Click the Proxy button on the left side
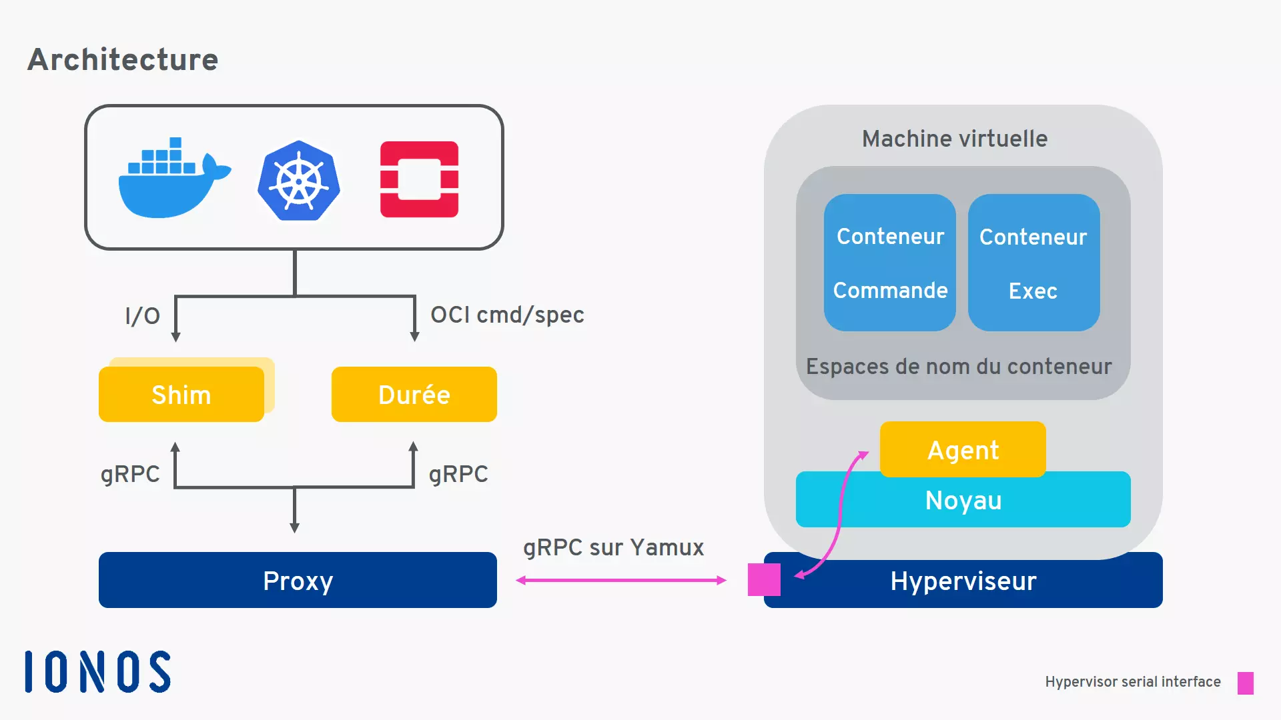The image size is (1281, 720). tap(298, 580)
